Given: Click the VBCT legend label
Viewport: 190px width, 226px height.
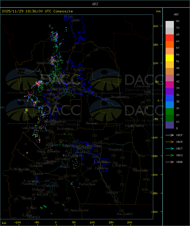Looking at the screenshot, I should (x=179, y=148).
